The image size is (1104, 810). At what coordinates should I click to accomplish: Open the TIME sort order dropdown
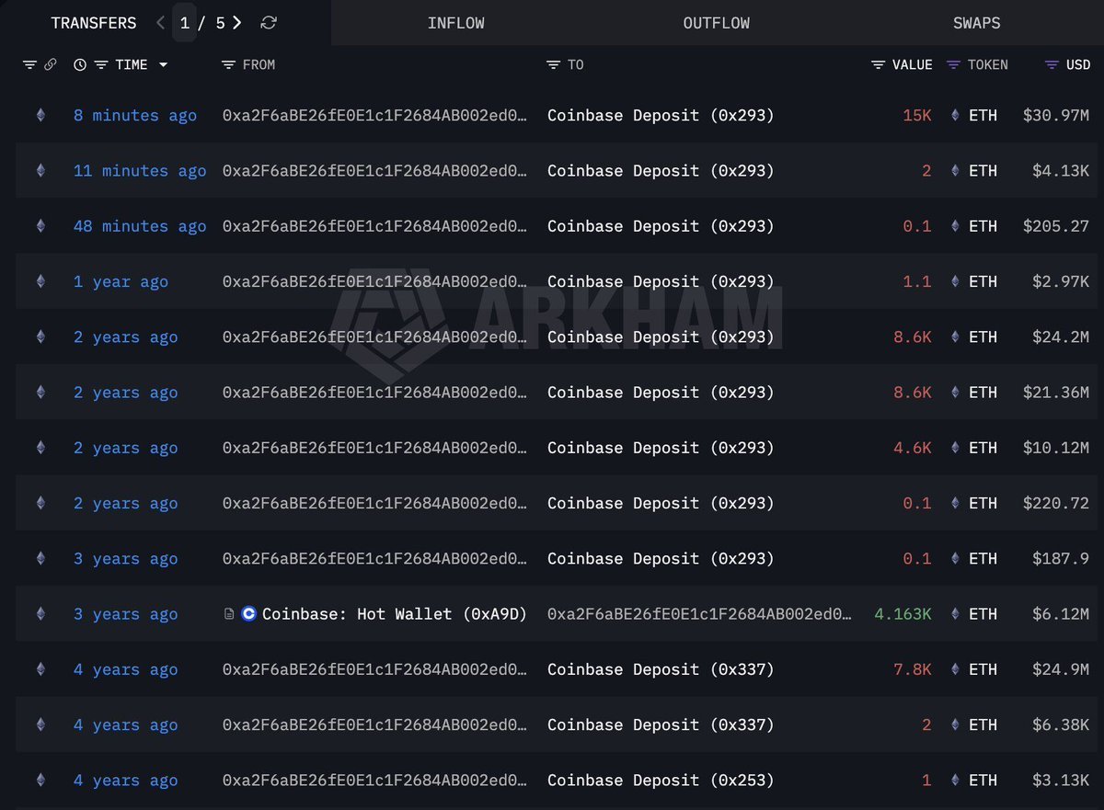pyautogui.click(x=164, y=64)
